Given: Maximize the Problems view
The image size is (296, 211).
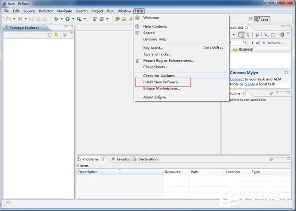Looking at the screenshot, I should 288,158.
